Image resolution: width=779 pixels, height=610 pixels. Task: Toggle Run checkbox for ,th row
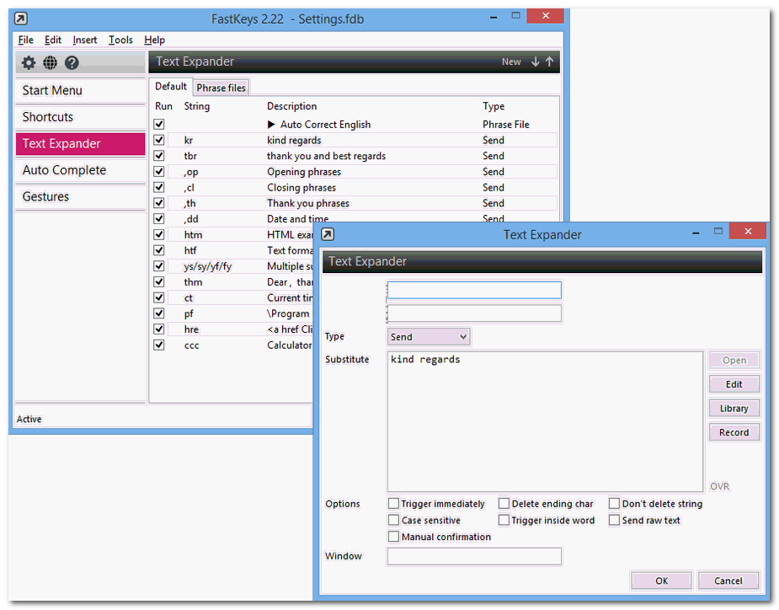pyautogui.click(x=159, y=203)
